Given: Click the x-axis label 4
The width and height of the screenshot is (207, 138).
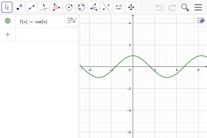Looking at the screenshot, I should pos(177,70).
